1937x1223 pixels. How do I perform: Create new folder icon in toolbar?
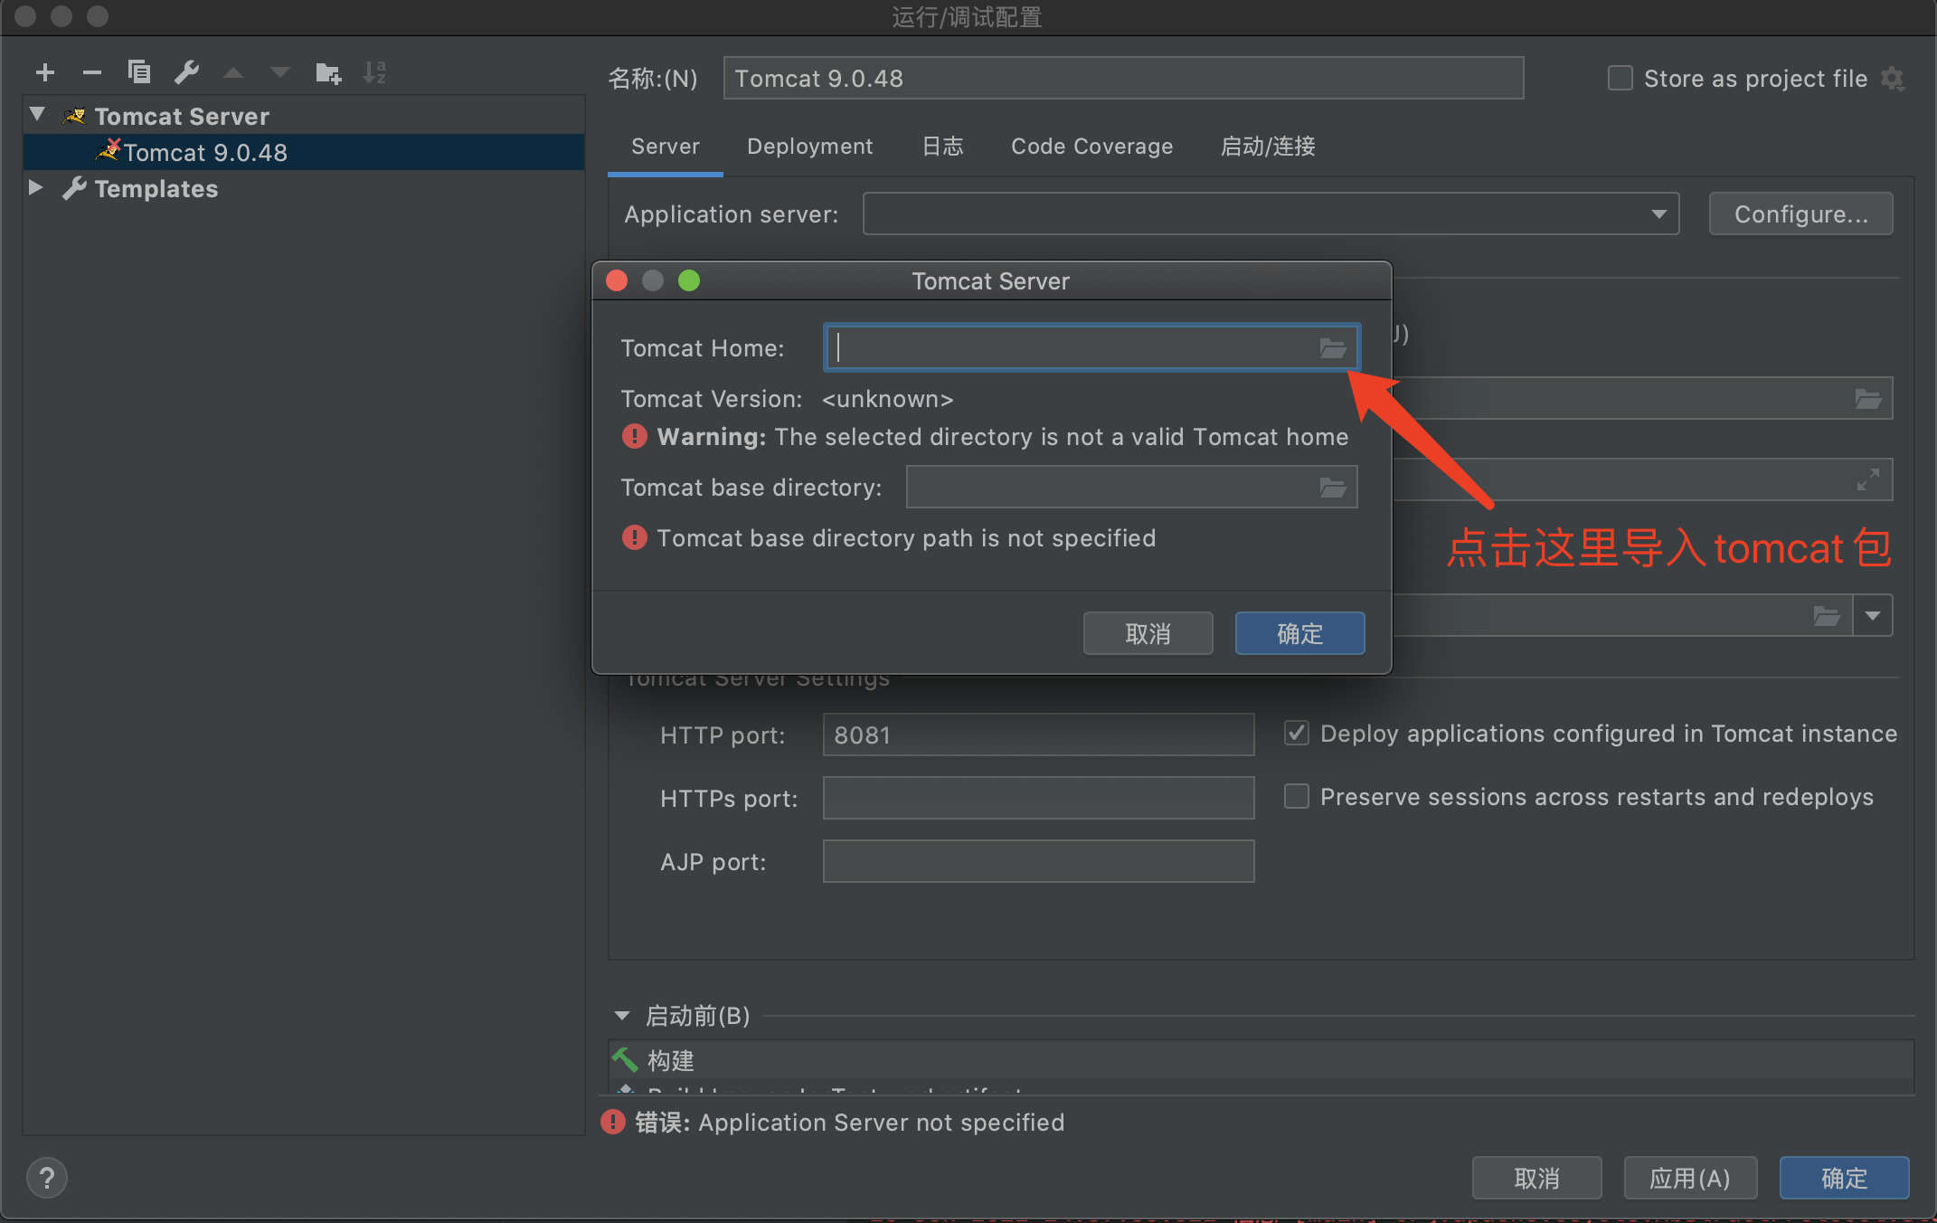[328, 73]
